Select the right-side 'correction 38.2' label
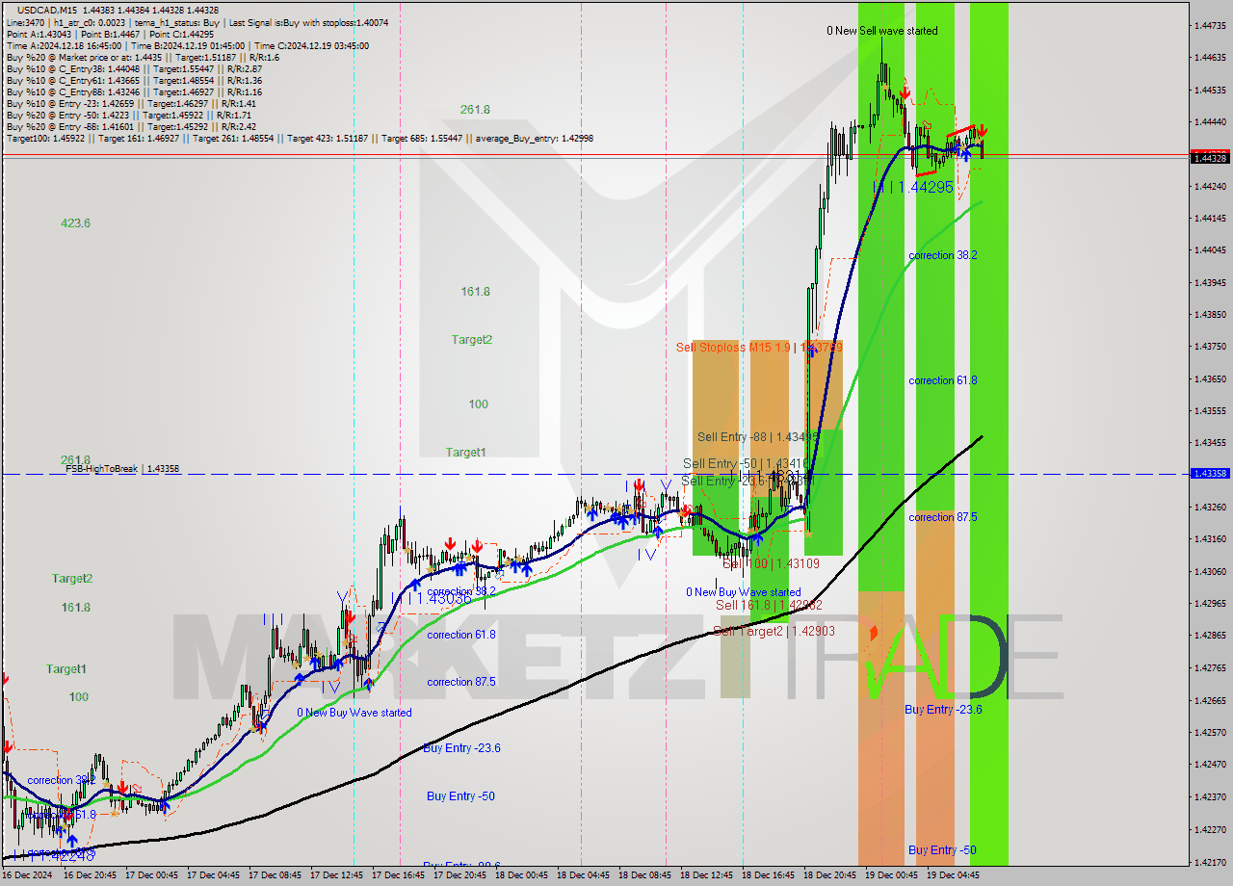 point(942,255)
